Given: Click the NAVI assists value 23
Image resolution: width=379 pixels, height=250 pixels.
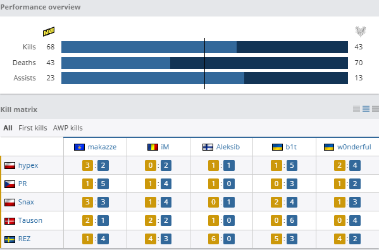Looking at the screenshot, I should pos(50,78).
